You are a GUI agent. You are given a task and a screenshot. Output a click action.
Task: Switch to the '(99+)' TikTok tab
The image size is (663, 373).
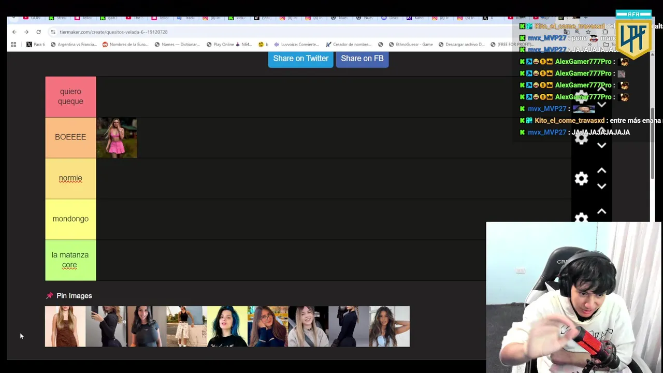(x=263, y=18)
